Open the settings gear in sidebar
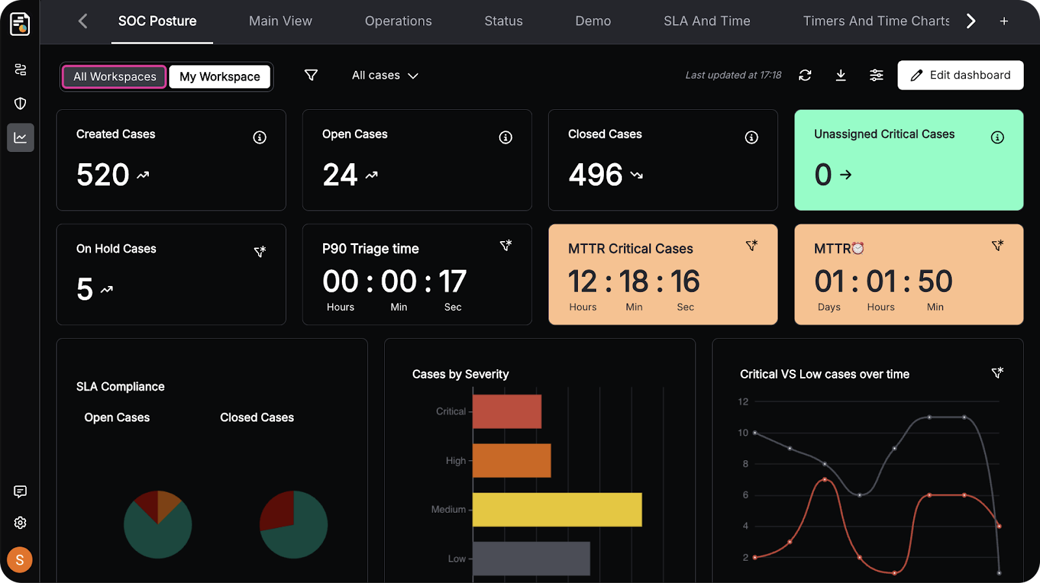The width and height of the screenshot is (1040, 583). coord(20,523)
